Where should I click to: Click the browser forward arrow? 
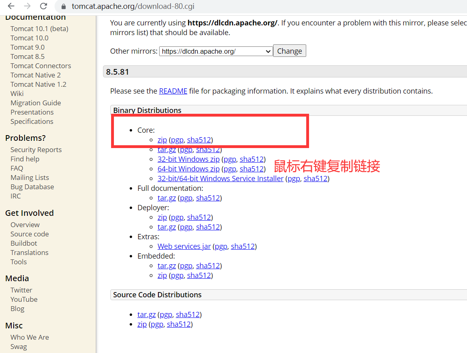[27, 6]
